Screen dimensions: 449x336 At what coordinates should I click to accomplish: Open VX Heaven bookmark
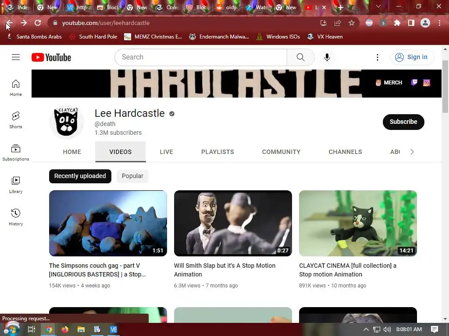coord(325,37)
